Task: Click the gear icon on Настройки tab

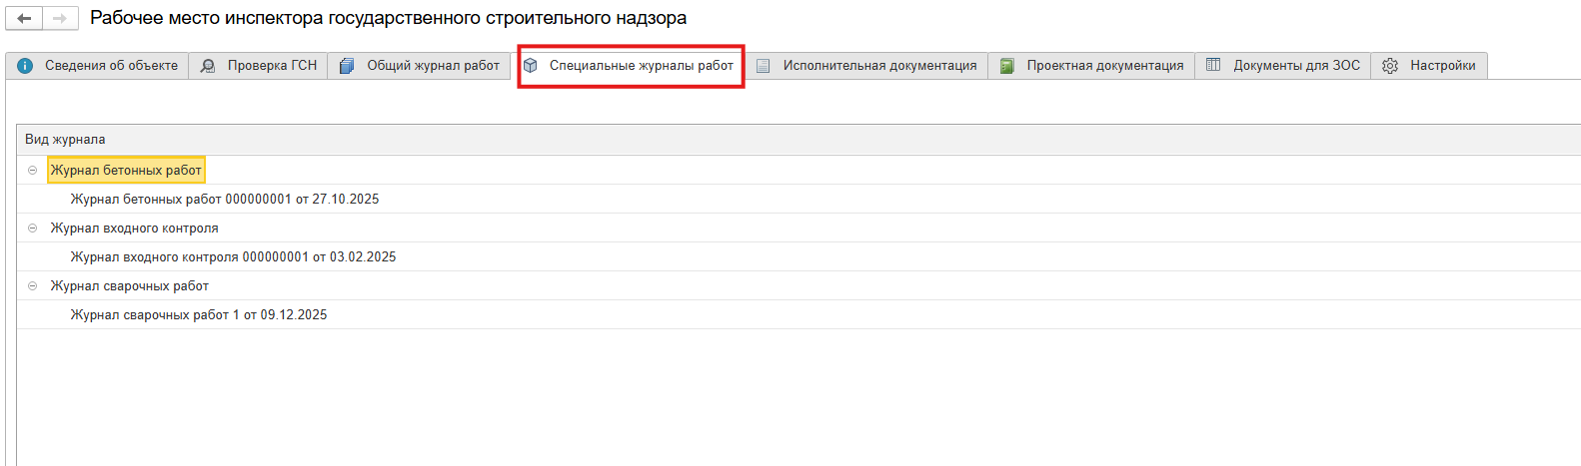Action: 1390,66
